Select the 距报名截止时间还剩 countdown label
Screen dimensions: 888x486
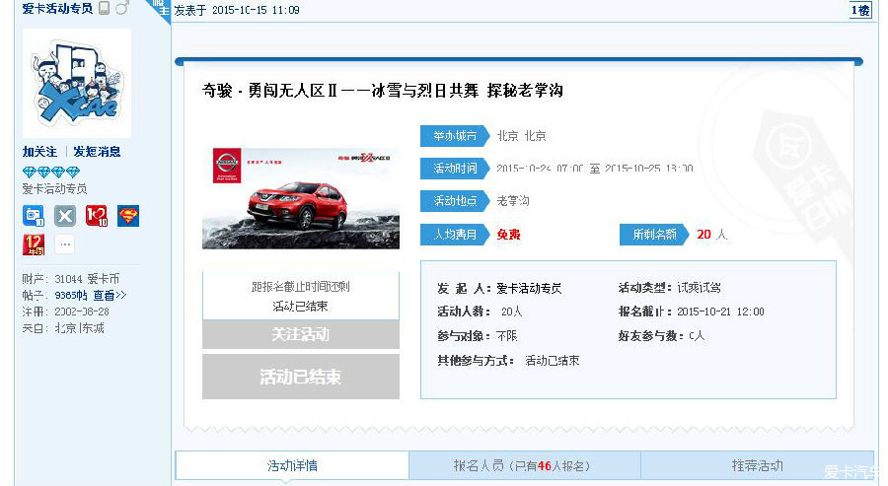tap(301, 287)
